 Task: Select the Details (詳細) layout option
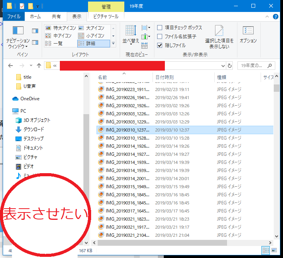pyautogui.click(x=93, y=44)
